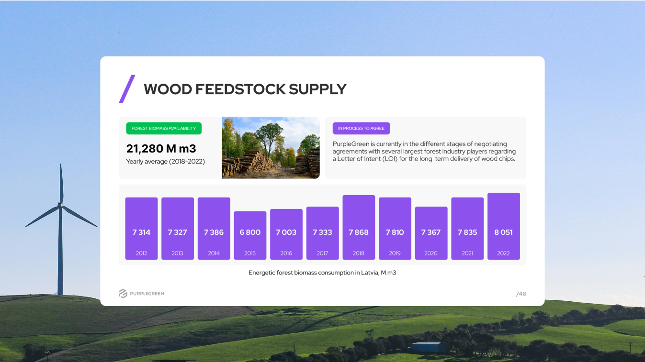Click the log piles forest photo
The width and height of the screenshot is (645, 362).
[271, 148]
